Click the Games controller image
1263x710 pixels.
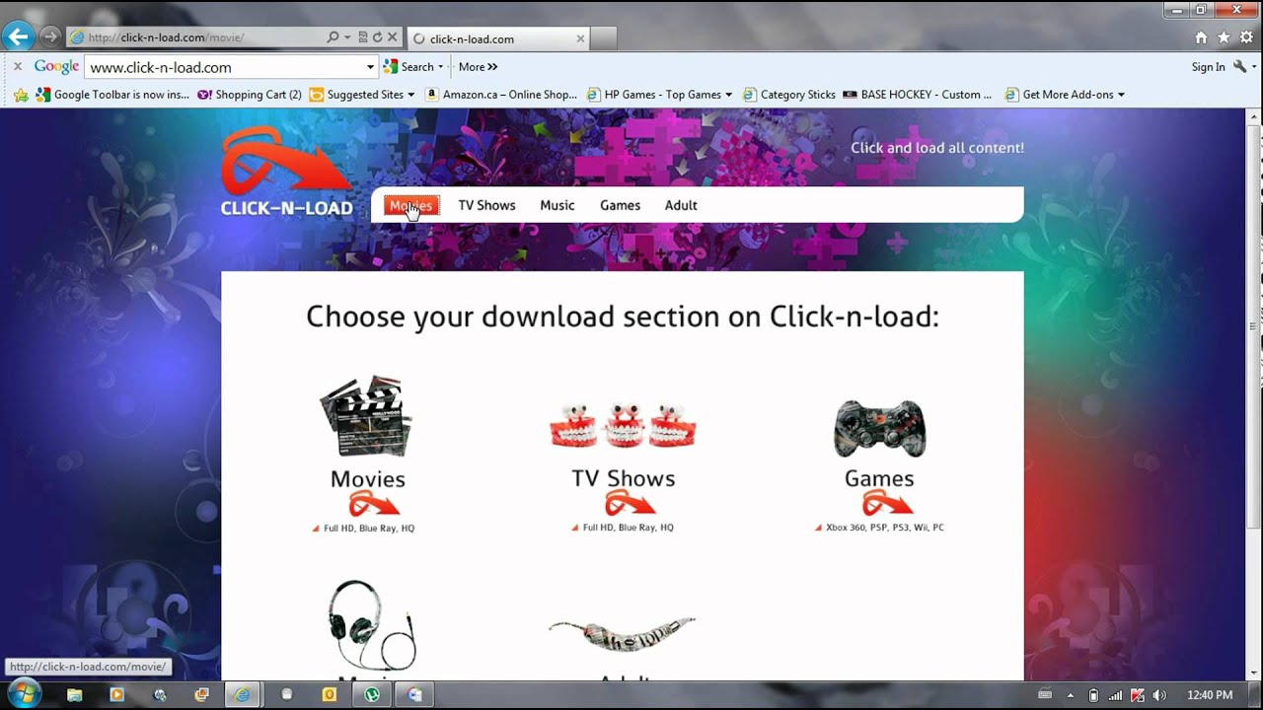click(879, 429)
